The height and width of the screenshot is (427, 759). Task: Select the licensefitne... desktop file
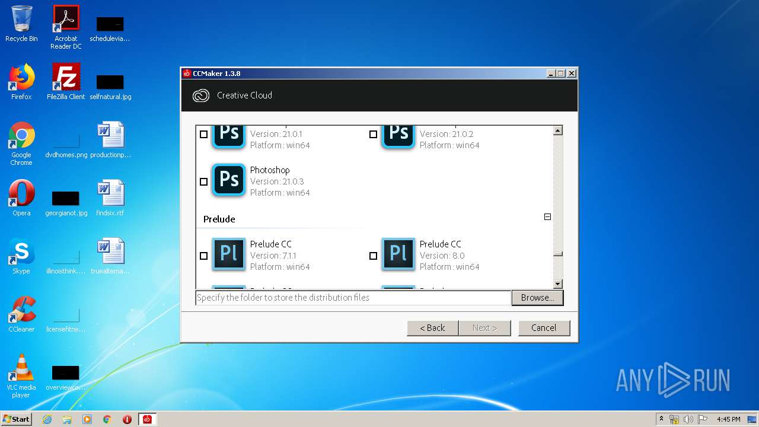[x=66, y=319]
